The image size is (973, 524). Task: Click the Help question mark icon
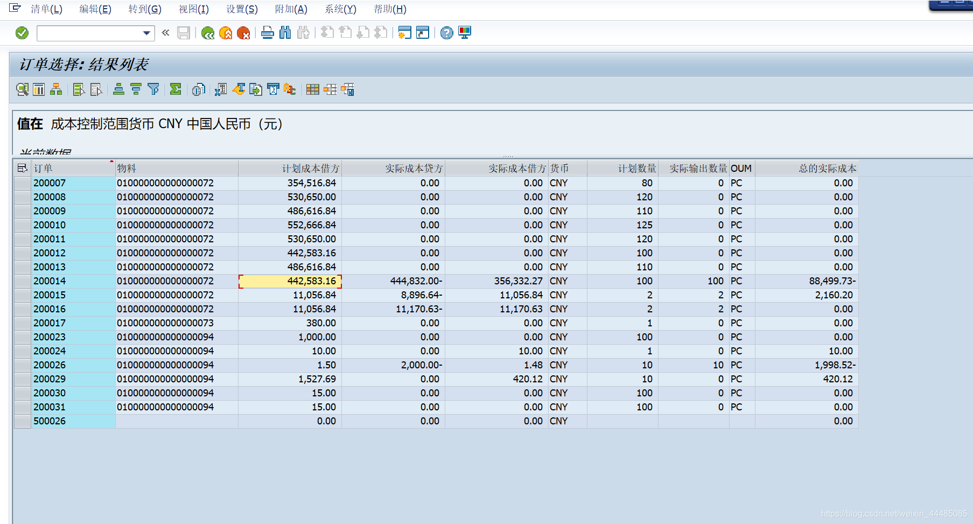446,33
